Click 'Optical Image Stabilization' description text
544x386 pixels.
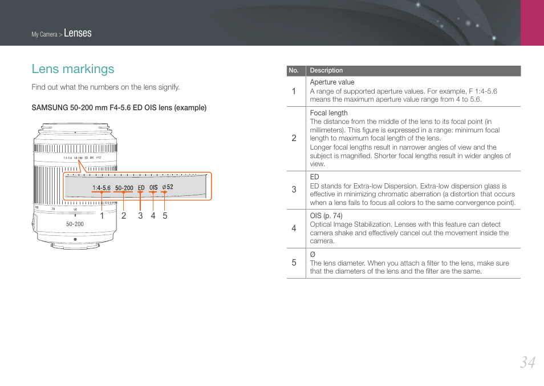[409, 233]
